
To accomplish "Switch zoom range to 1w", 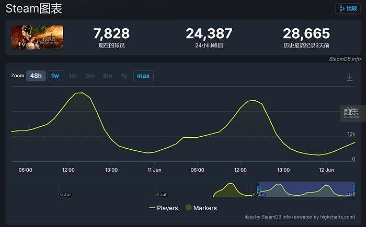I will point(55,76).
